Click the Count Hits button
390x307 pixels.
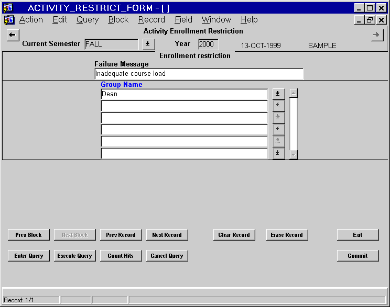coord(121,256)
